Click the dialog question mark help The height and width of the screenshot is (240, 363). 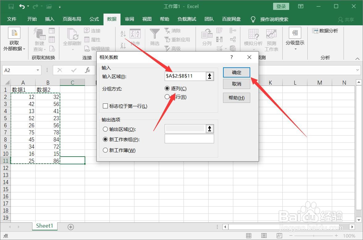pyautogui.click(x=231, y=57)
